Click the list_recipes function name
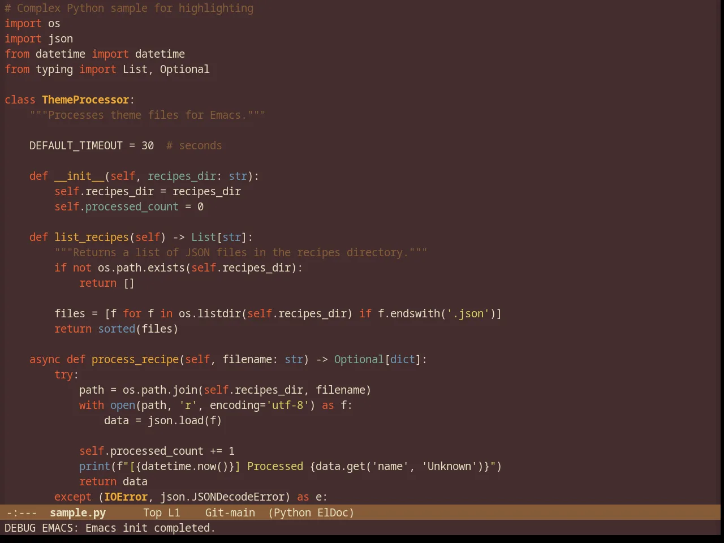 pyautogui.click(x=92, y=238)
